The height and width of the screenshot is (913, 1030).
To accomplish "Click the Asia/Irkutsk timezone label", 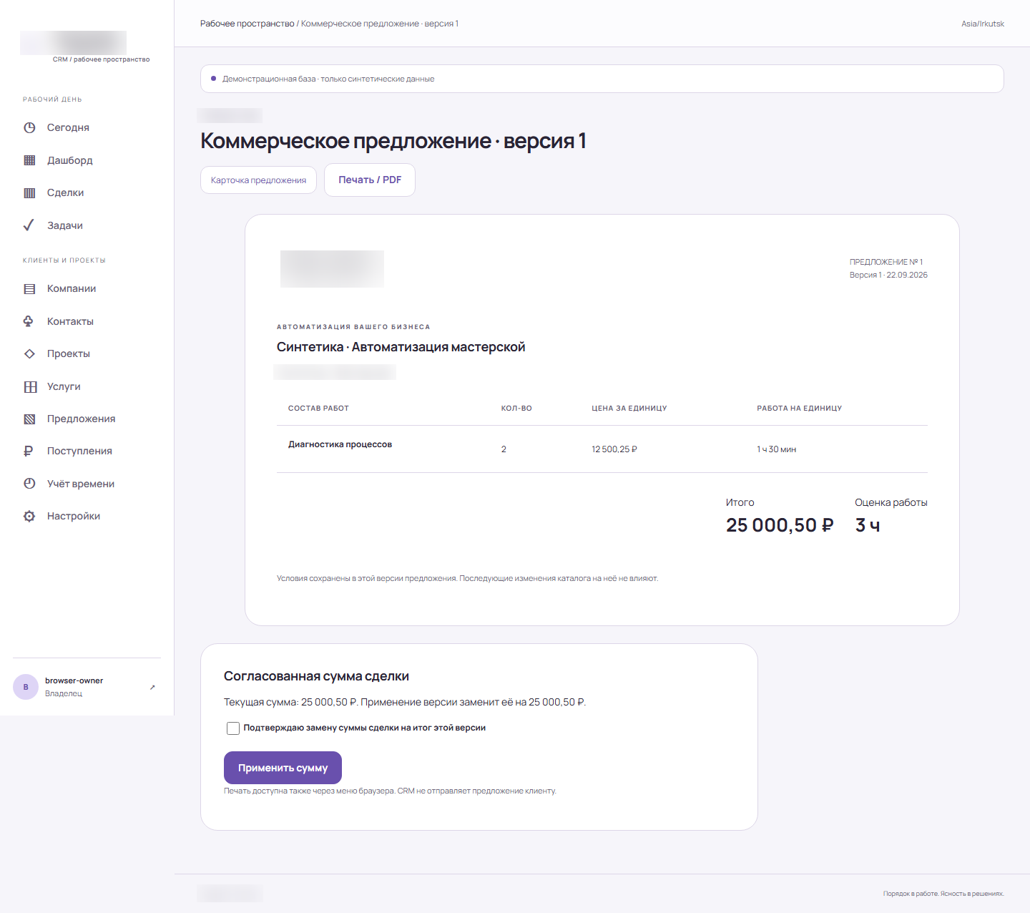I will pyautogui.click(x=983, y=24).
